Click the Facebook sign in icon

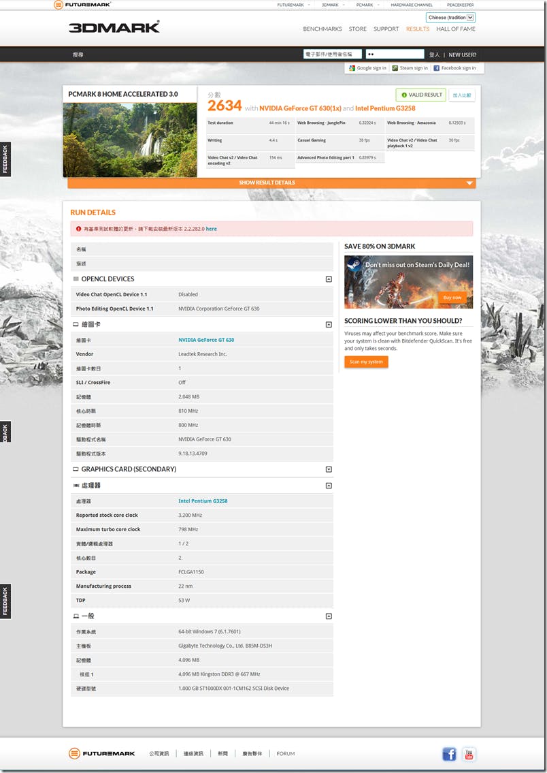coord(436,68)
